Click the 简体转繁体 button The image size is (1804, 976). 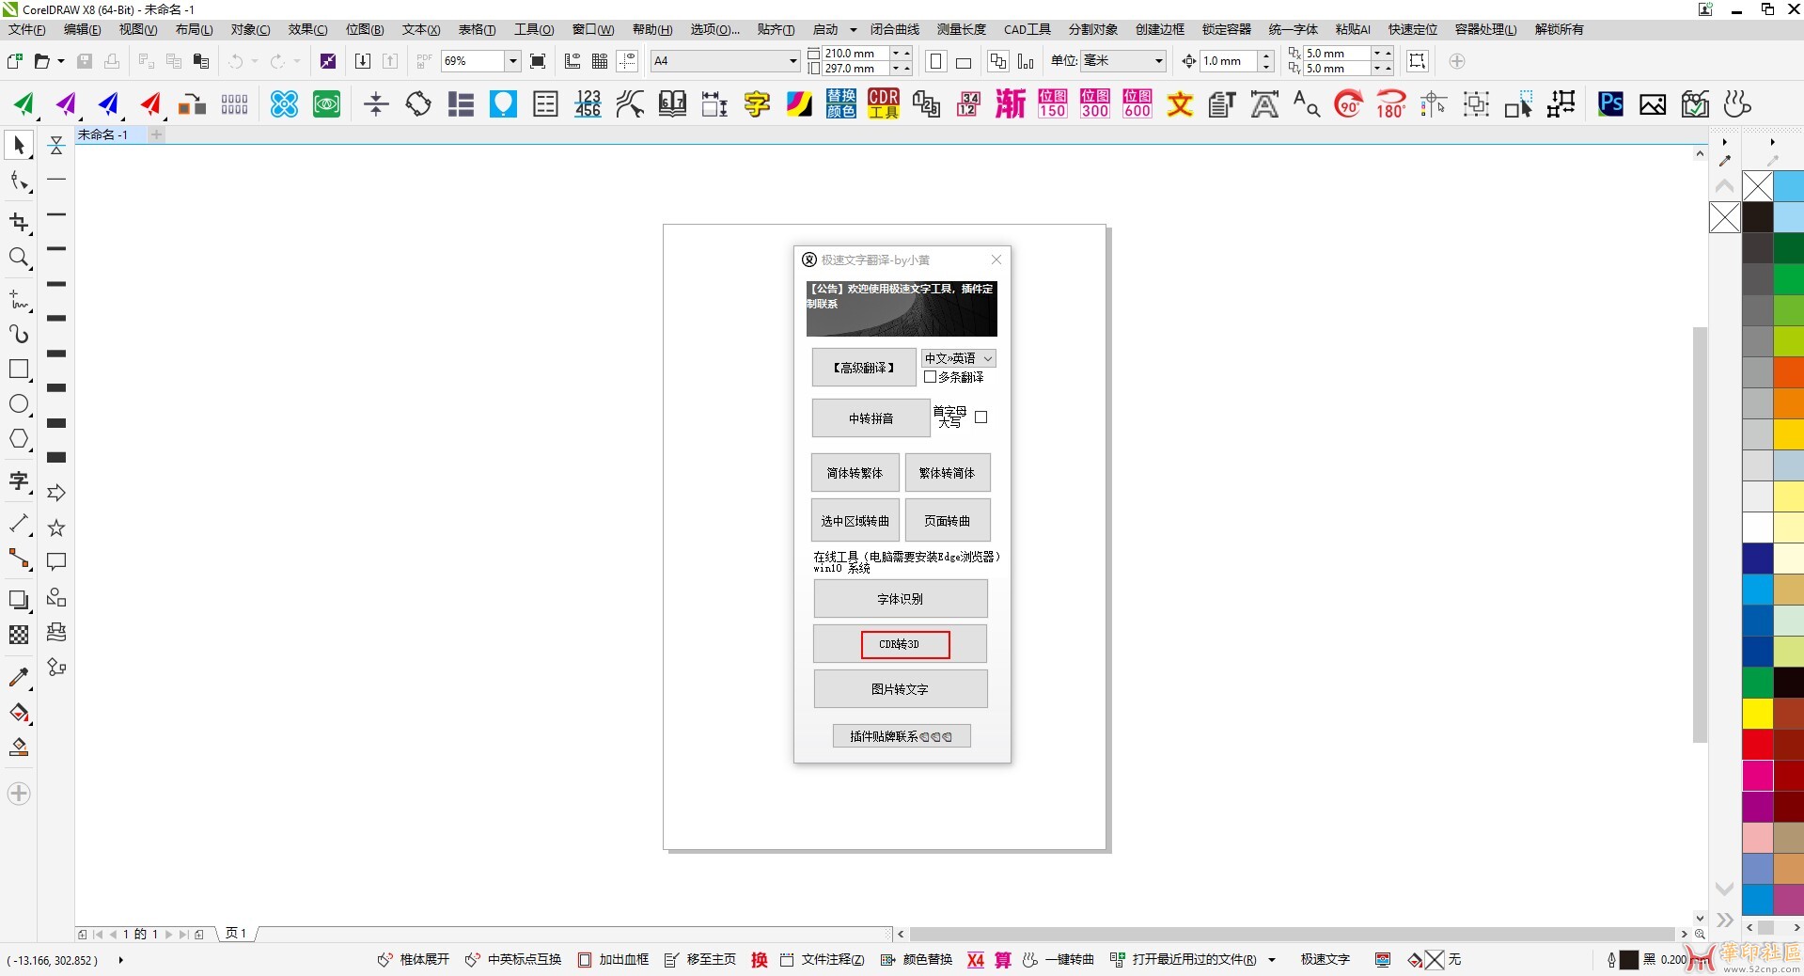tap(855, 473)
